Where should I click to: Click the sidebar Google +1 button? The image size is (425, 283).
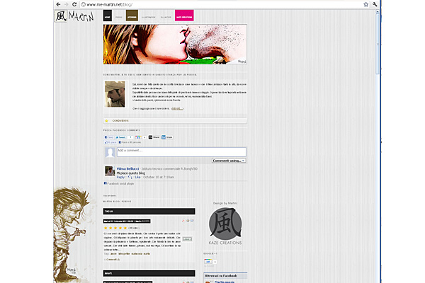click(x=208, y=262)
